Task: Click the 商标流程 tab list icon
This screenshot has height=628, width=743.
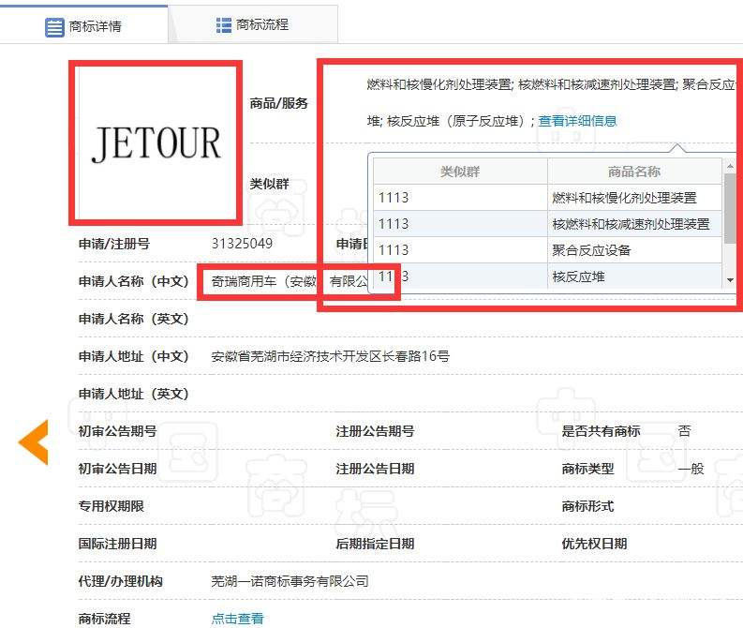Action: (224, 24)
